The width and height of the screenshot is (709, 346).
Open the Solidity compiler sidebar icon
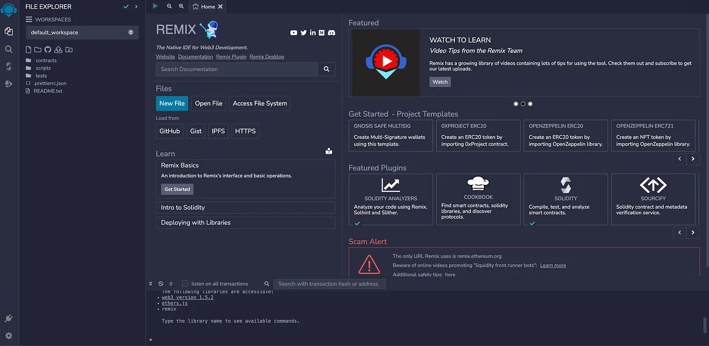pos(9,66)
